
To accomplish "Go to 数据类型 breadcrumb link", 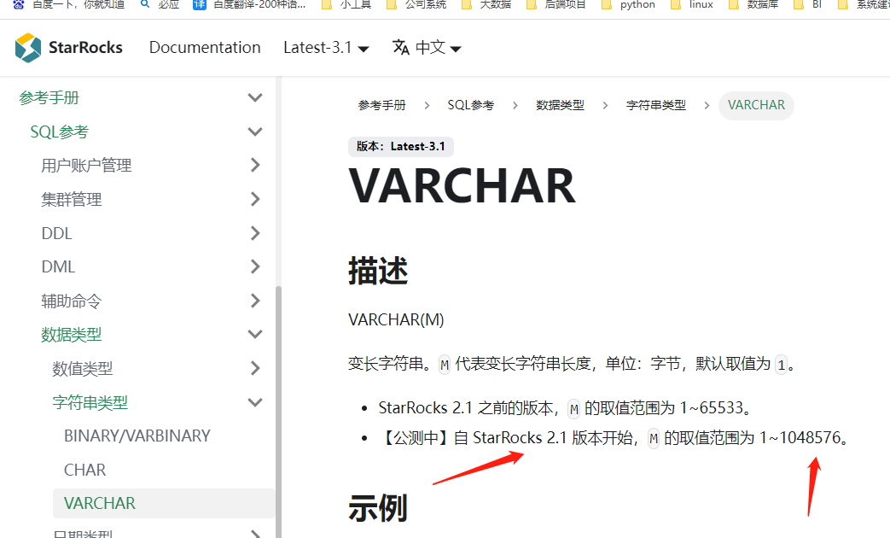I will click(x=561, y=105).
